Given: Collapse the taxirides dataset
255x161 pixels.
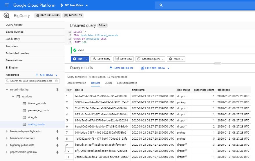Looking at the screenshot, I should click(x=13, y=97).
